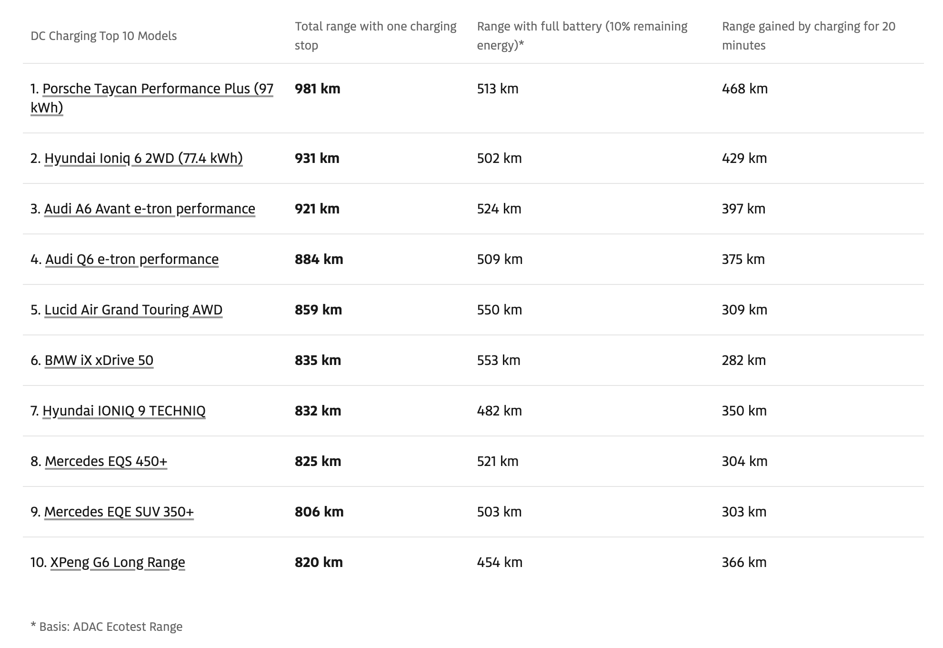Viewport: 943px width, 648px height.
Task: Click the Range gained by charging header
Action: [808, 36]
